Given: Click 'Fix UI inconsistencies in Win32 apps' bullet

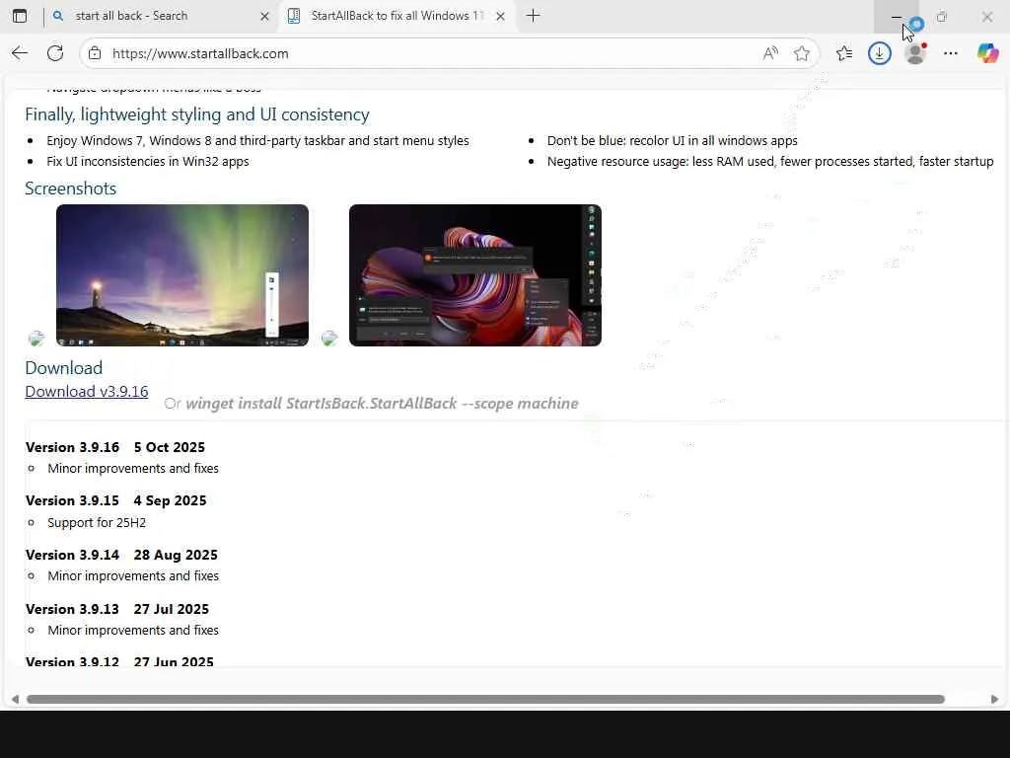Looking at the screenshot, I should (148, 161).
